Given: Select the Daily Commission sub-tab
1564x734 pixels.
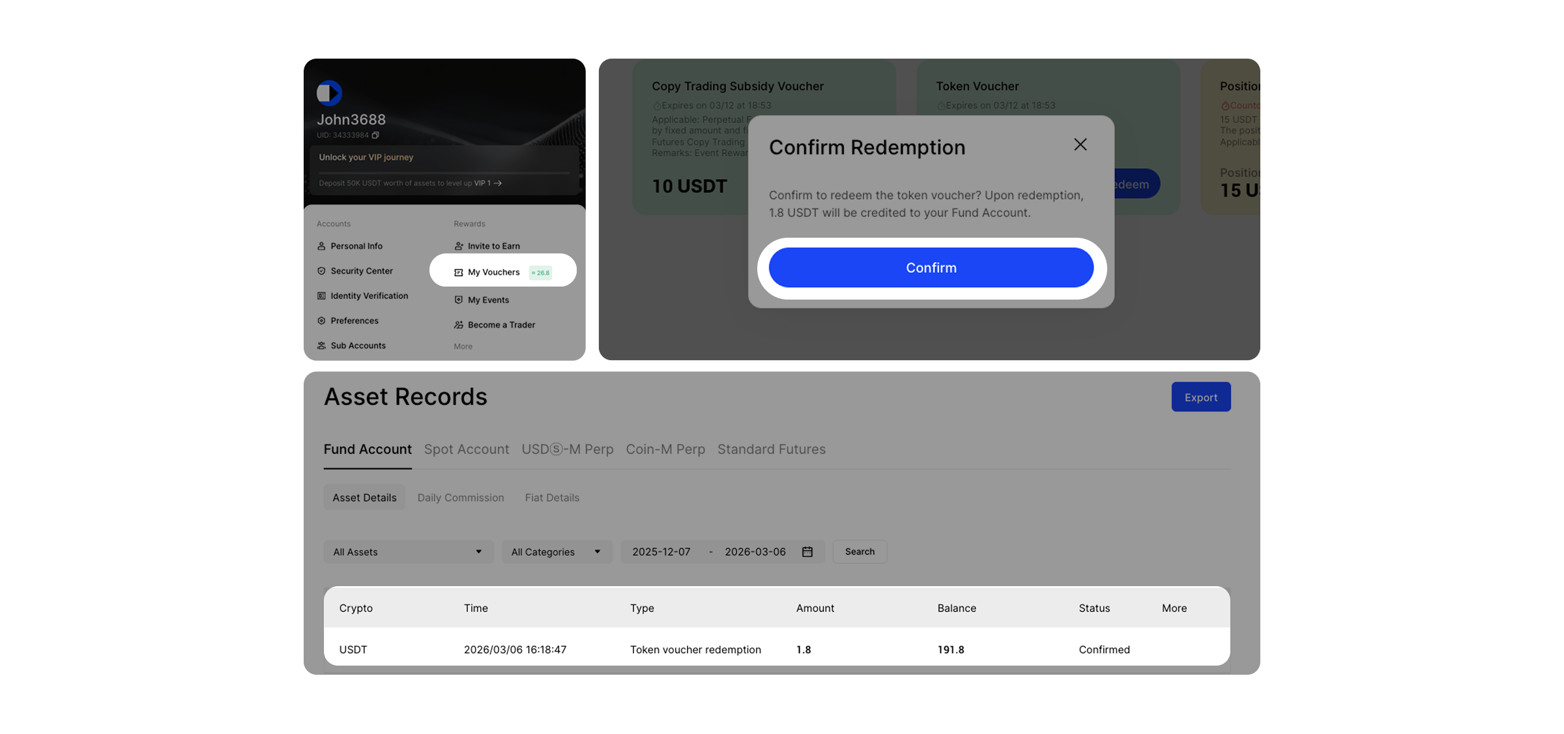Looking at the screenshot, I should [460, 498].
